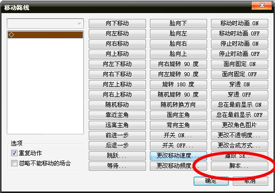275x193 pixels.
Task: Add 向右旋转 90 度 command
Action: [x=178, y=64]
